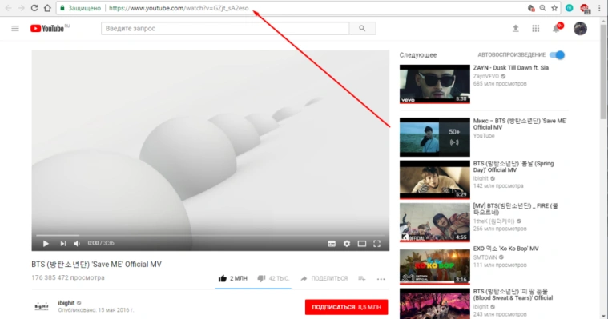Open SMTOWN channel link
This screenshot has height=319, width=608.
485,257
